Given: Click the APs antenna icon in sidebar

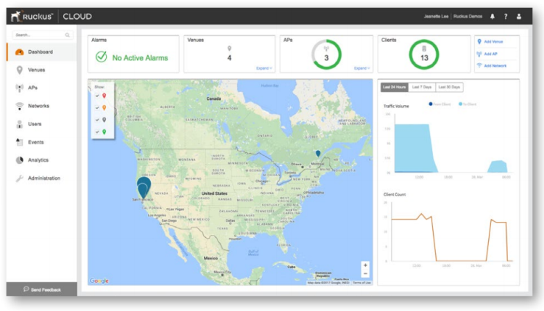Looking at the screenshot, I should point(19,88).
